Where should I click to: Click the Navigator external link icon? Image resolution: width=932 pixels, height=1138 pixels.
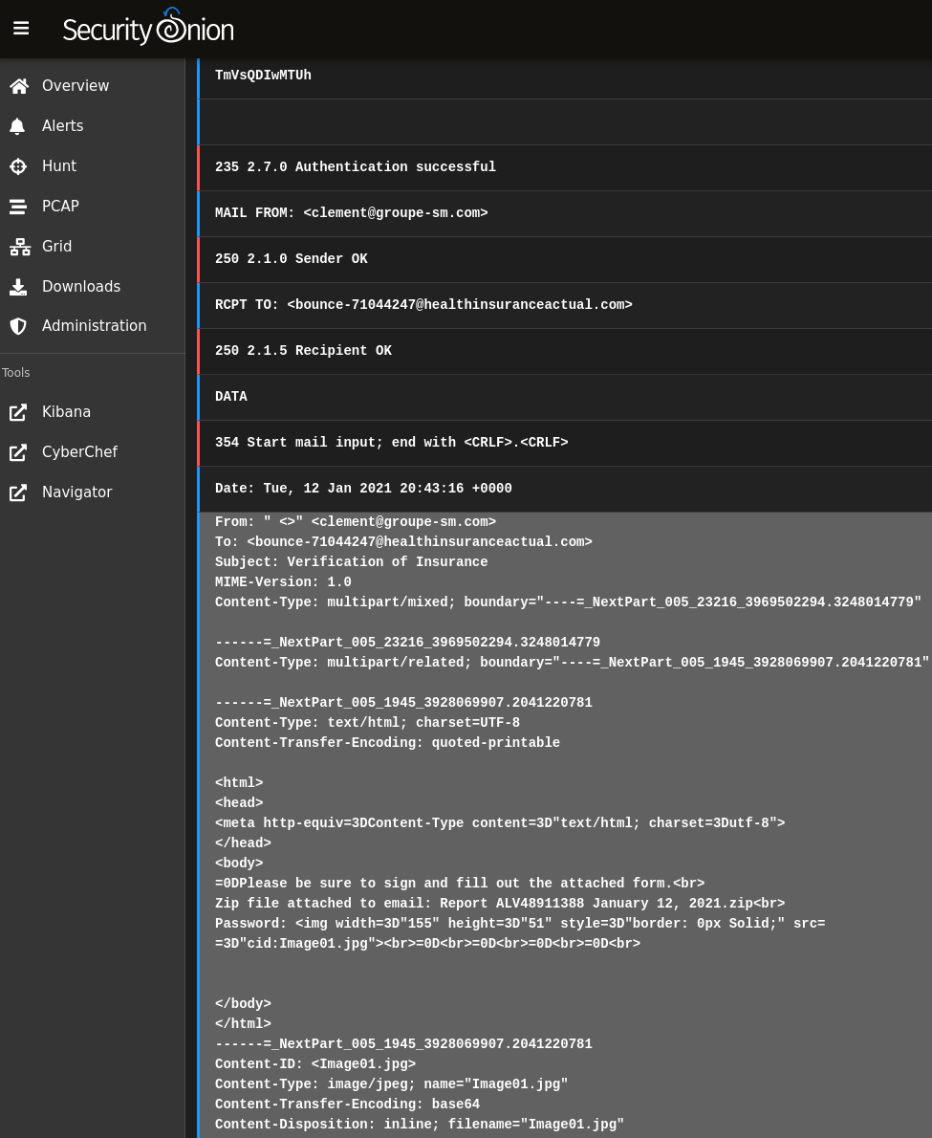[x=18, y=492]
